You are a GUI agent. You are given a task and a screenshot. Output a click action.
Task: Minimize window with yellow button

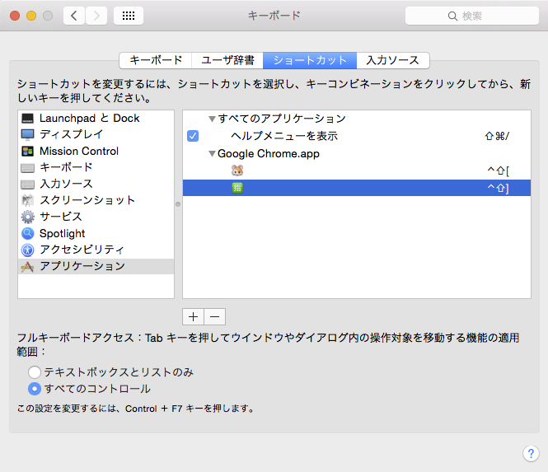(31, 16)
